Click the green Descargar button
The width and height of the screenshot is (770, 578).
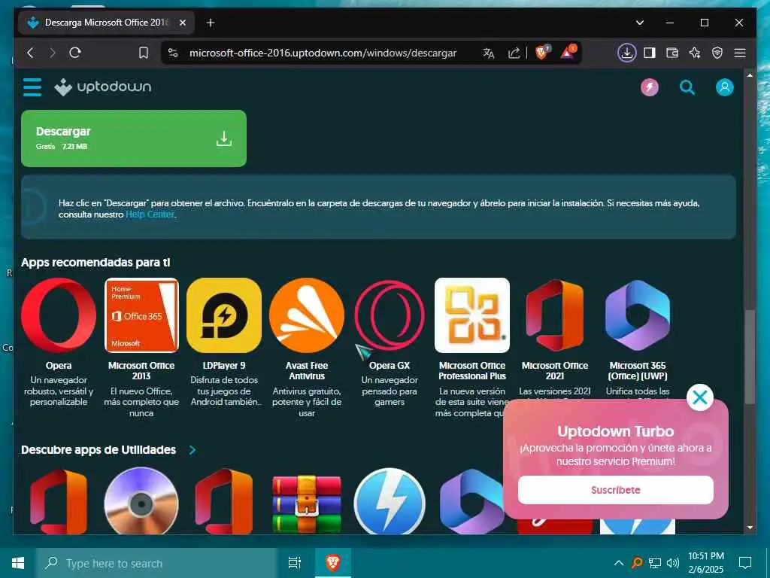tap(134, 138)
